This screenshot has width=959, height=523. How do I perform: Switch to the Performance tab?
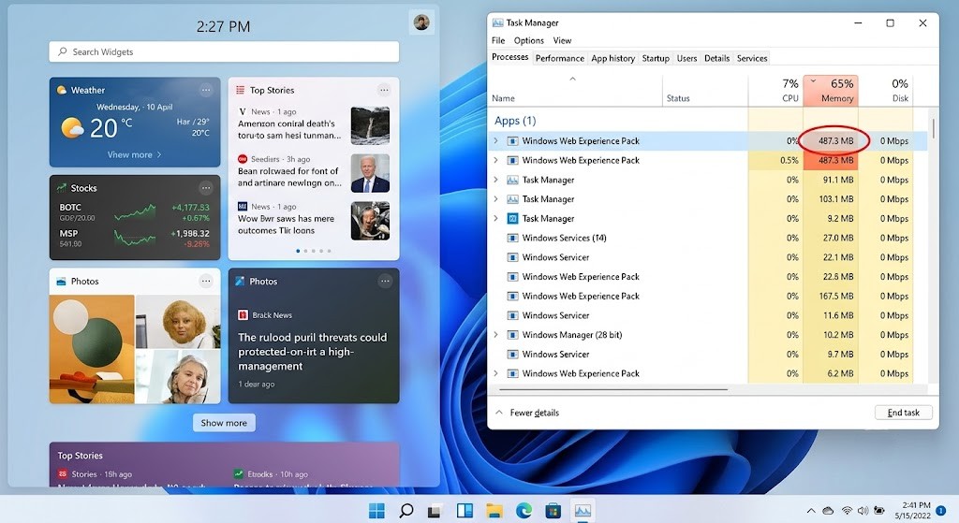tap(560, 58)
